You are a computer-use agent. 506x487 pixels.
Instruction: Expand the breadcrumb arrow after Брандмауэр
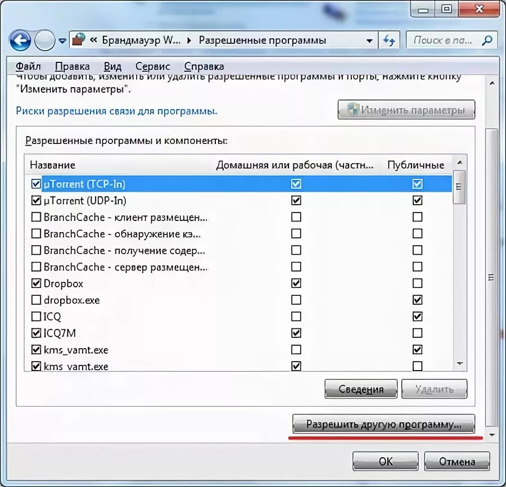189,40
